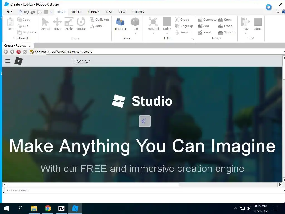Click the New file quick-access icon
Image resolution: width=285 pixels, height=214 pixels.
(x=20, y=12)
